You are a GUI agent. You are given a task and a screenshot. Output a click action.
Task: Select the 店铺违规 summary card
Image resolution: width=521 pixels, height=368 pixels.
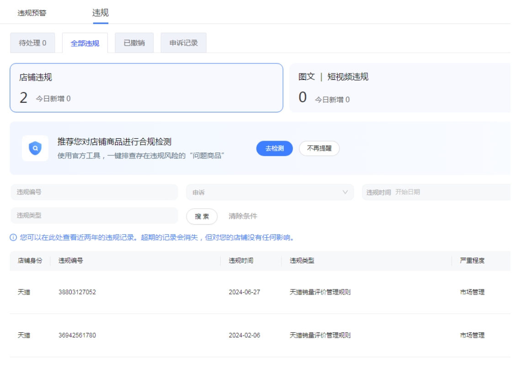tap(146, 88)
